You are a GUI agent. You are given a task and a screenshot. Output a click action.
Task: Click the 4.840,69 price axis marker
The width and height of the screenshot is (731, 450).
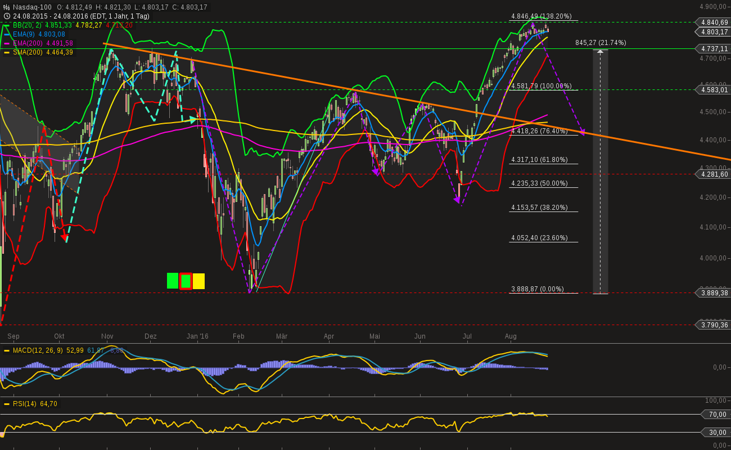(x=714, y=22)
